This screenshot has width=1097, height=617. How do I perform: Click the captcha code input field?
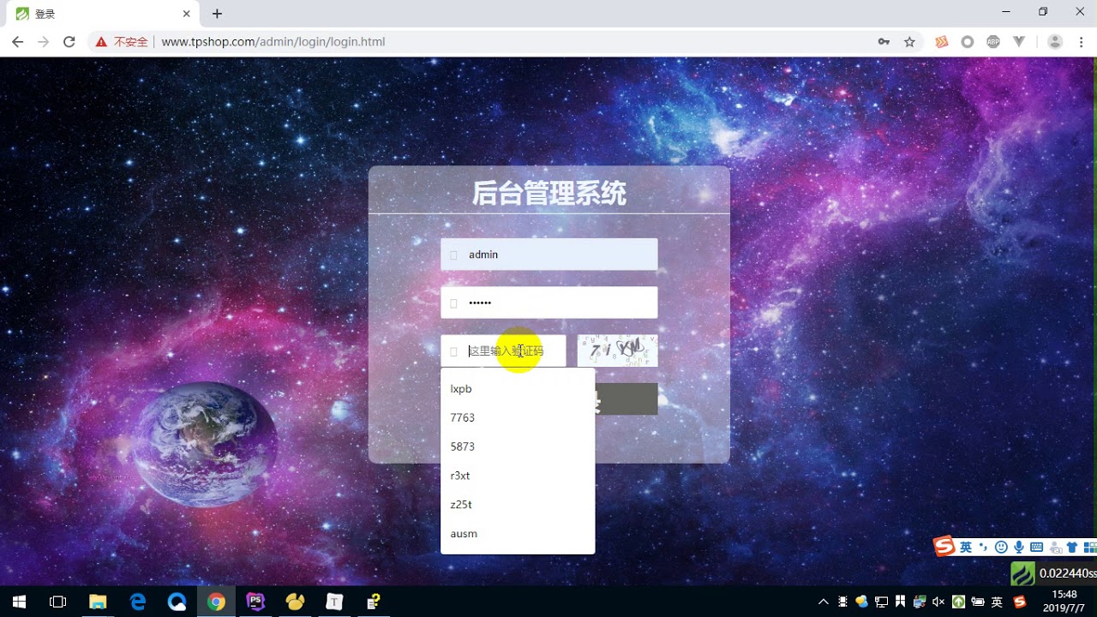point(503,350)
